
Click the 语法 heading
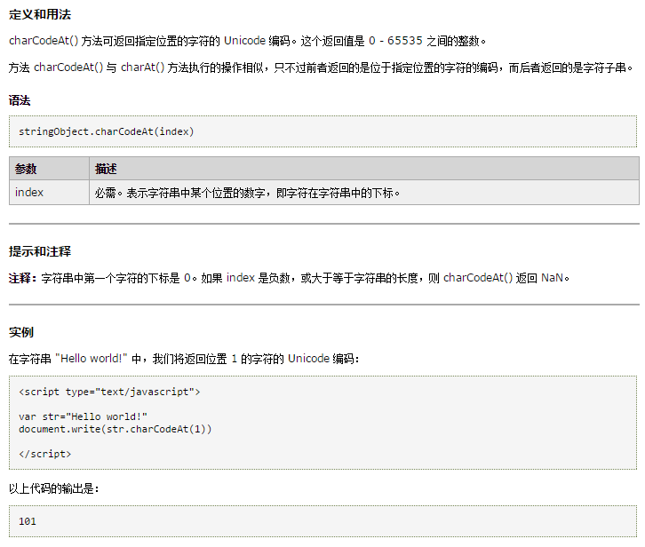tap(20, 100)
